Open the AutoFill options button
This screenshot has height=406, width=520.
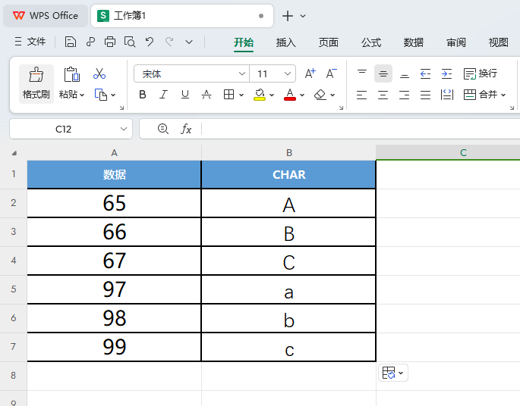(x=393, y=373)
